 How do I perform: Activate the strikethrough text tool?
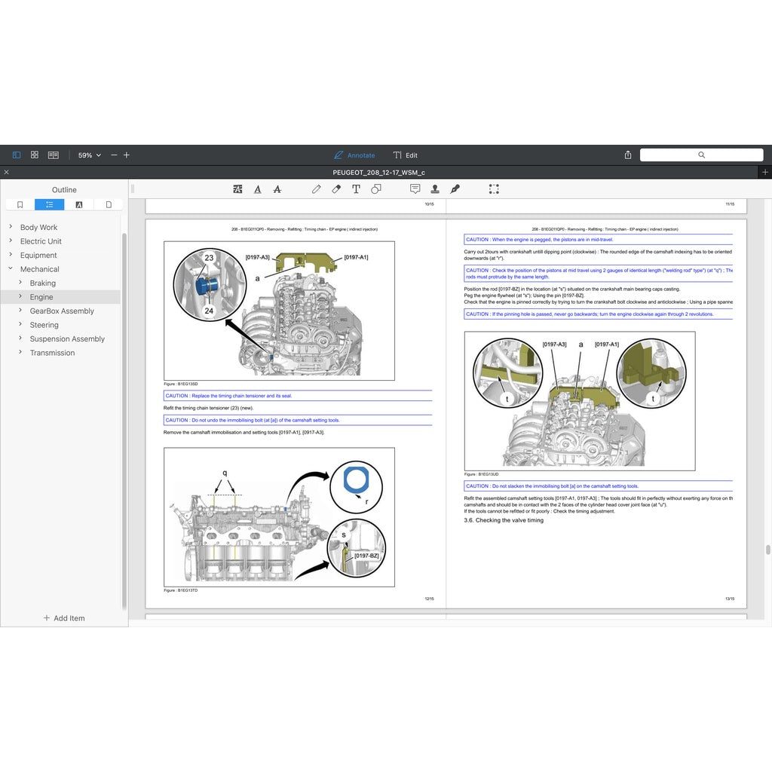point(277,189)
